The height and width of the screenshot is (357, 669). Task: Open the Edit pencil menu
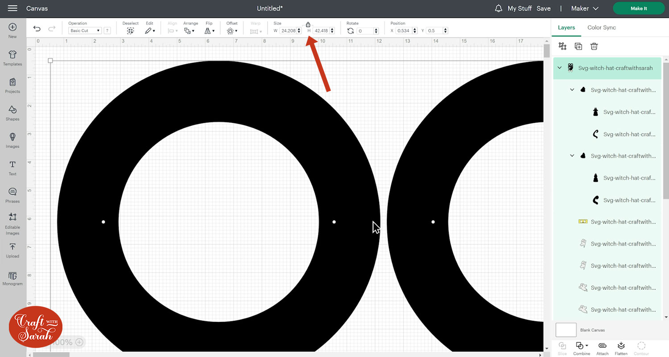pyautogui.click(x=150, y=31)
